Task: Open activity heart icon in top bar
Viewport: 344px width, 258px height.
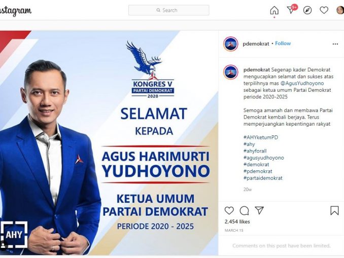Action: tap(324, 10)
